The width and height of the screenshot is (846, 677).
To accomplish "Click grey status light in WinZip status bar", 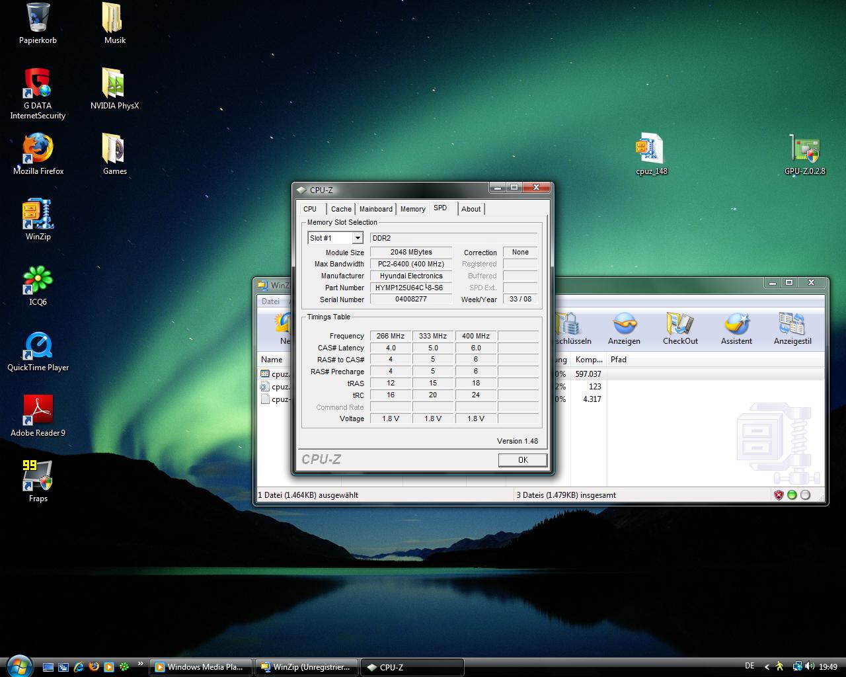I will (x=805, y=495).
